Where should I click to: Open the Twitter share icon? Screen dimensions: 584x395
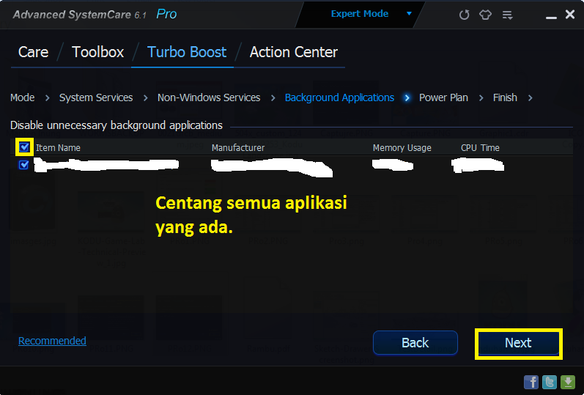550,382
